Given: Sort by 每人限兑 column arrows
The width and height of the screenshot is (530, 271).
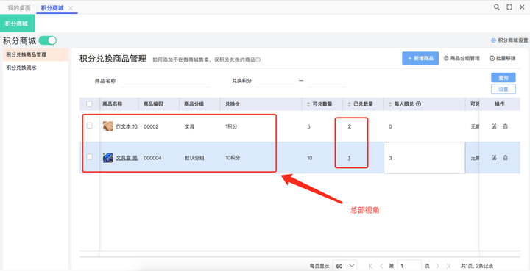Looking at the screenshot, I should click(390, 104).
